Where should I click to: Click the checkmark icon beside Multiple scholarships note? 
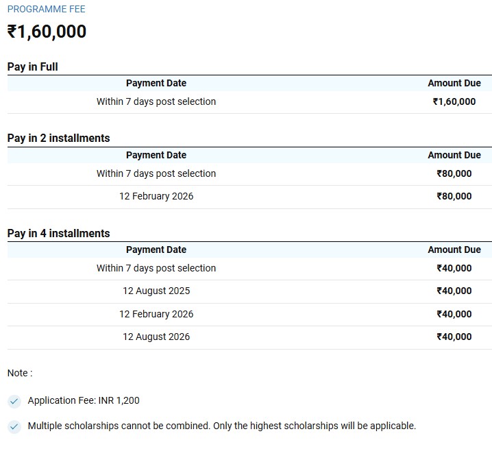point(14,426)
